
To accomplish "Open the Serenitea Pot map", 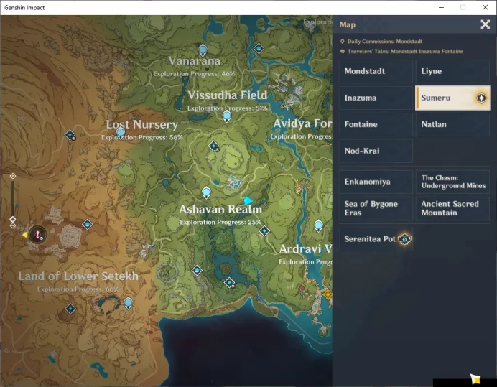I will (x=376, y=239).
